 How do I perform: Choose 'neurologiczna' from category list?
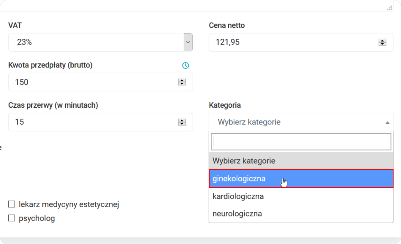pos(301,214)
